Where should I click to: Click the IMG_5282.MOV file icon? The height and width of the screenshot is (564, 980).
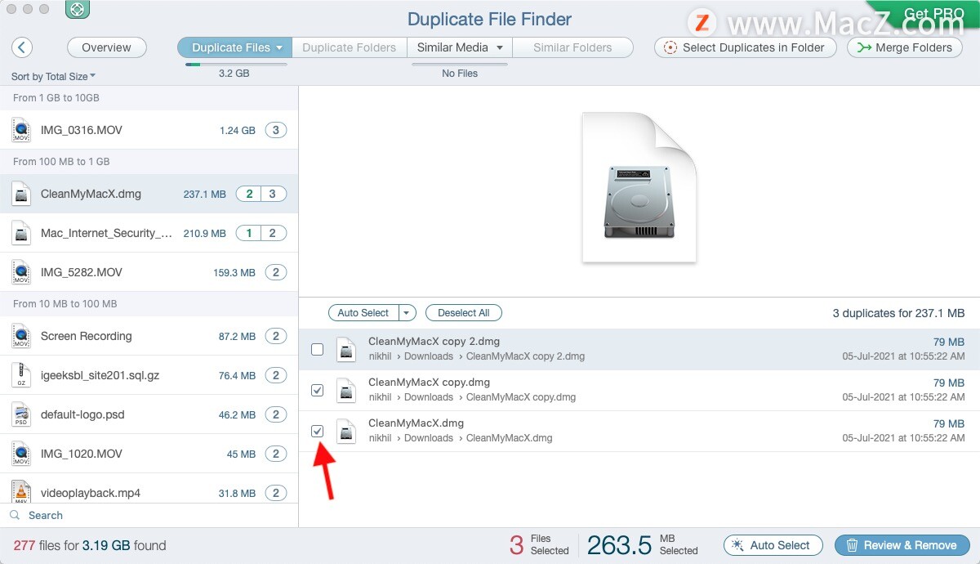20,273
